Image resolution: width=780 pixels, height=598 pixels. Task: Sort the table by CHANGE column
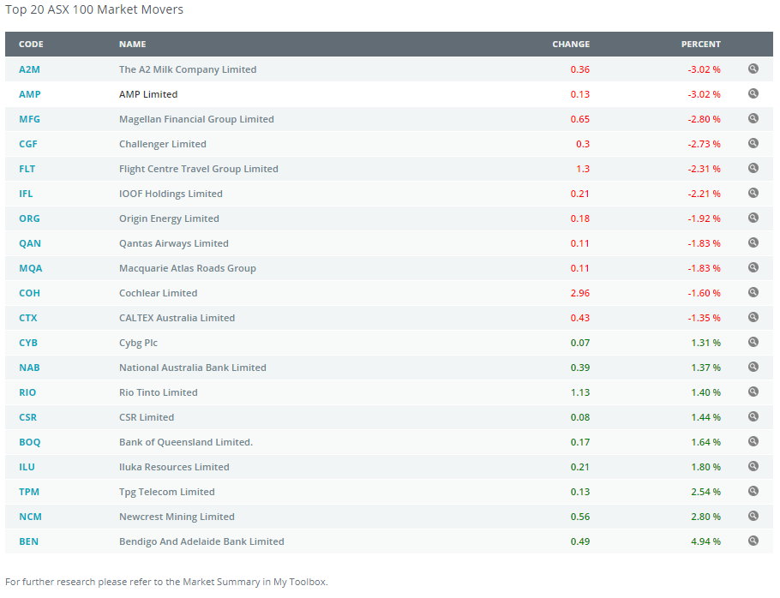571,44
